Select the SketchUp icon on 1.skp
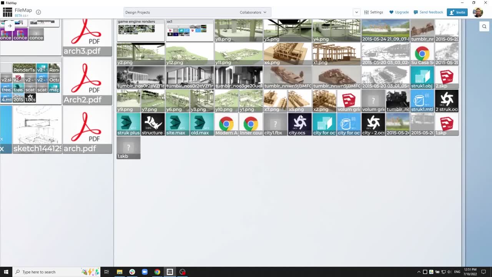492x277 pixels. (x=446, y=122)
